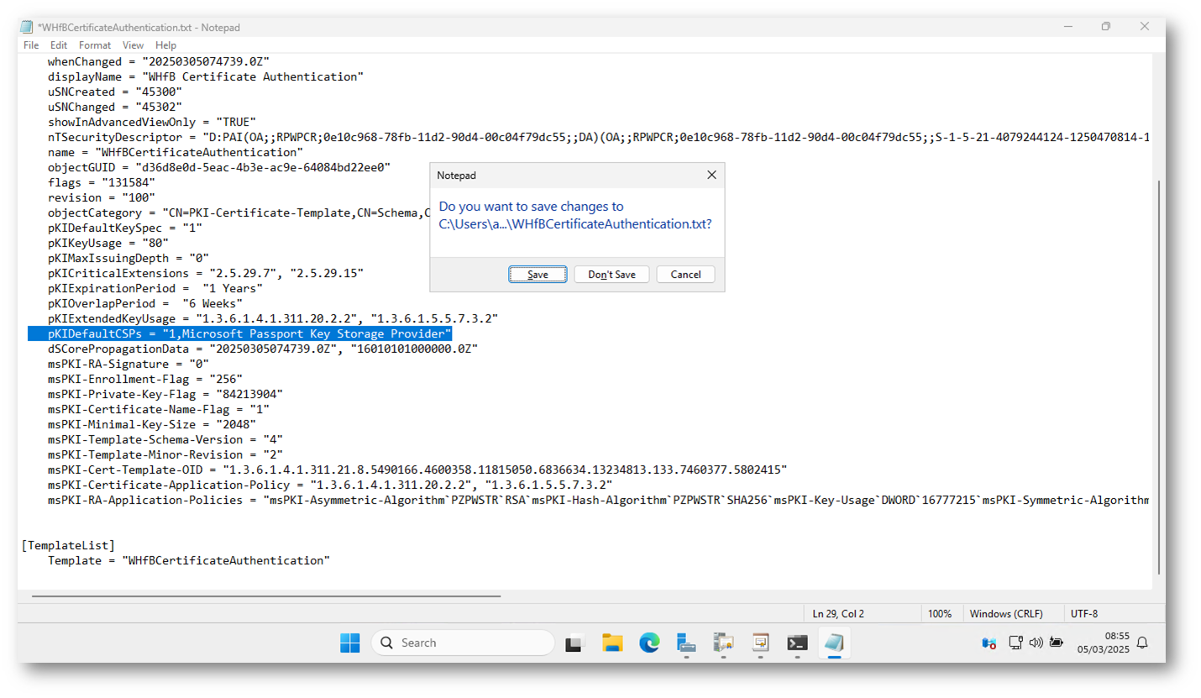Viewport: 1201px width, 698px height.
Task: Open File Explorer from the taskbar
Action: coord(612,643)
